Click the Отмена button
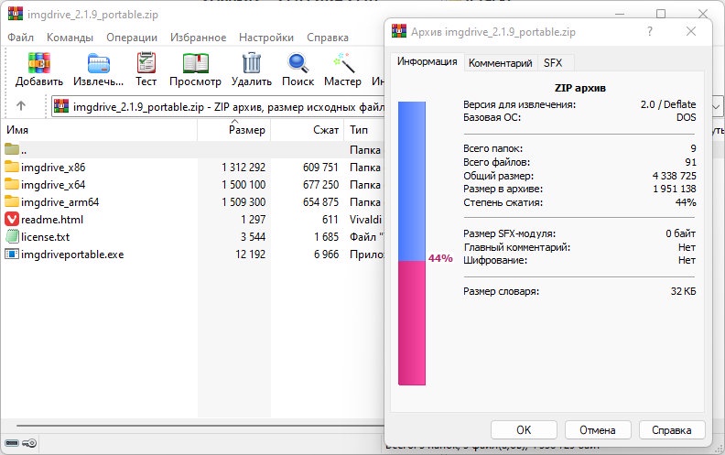 click(x=598, y=430)
